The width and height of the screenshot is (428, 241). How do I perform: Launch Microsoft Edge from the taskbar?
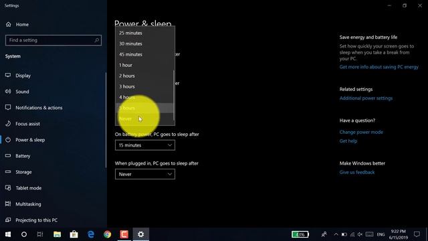[x=91, y=234]
